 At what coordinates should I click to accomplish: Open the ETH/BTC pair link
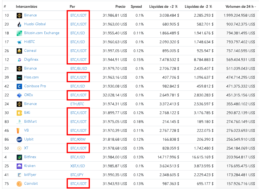click(77, 104)
